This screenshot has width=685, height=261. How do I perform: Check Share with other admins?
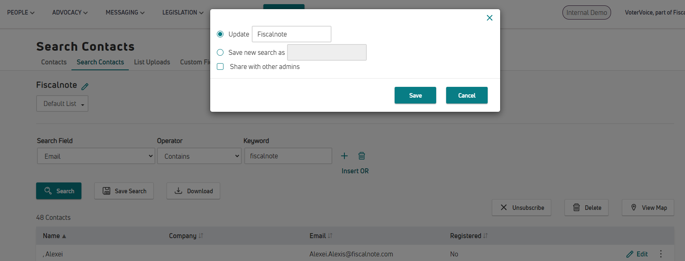tap(220, 66)
